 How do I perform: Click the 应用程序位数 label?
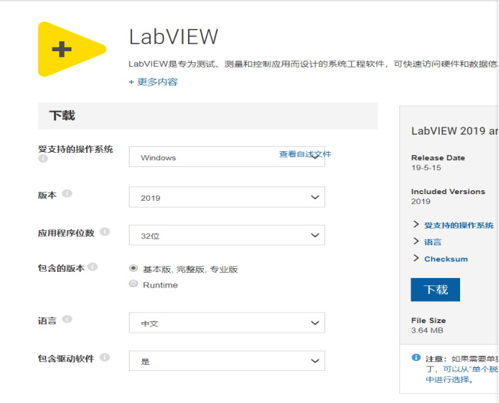(66, 233)
